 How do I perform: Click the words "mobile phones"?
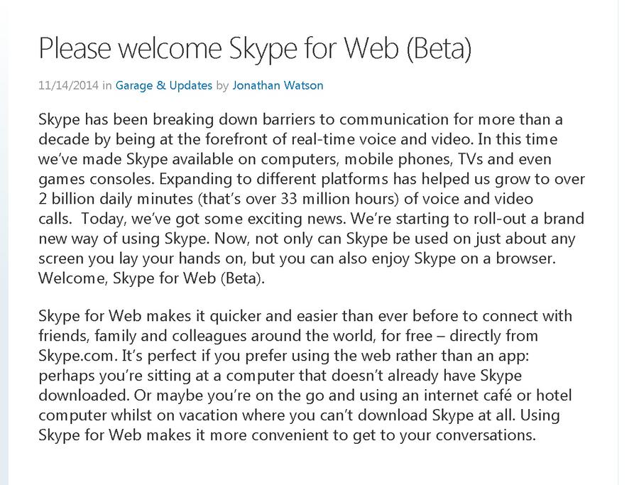tap(398, 159)
